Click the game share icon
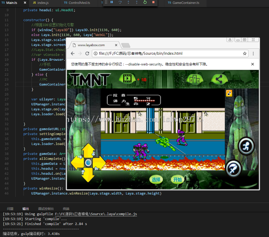This screenshot has width=269, height=237. (219, 79)
